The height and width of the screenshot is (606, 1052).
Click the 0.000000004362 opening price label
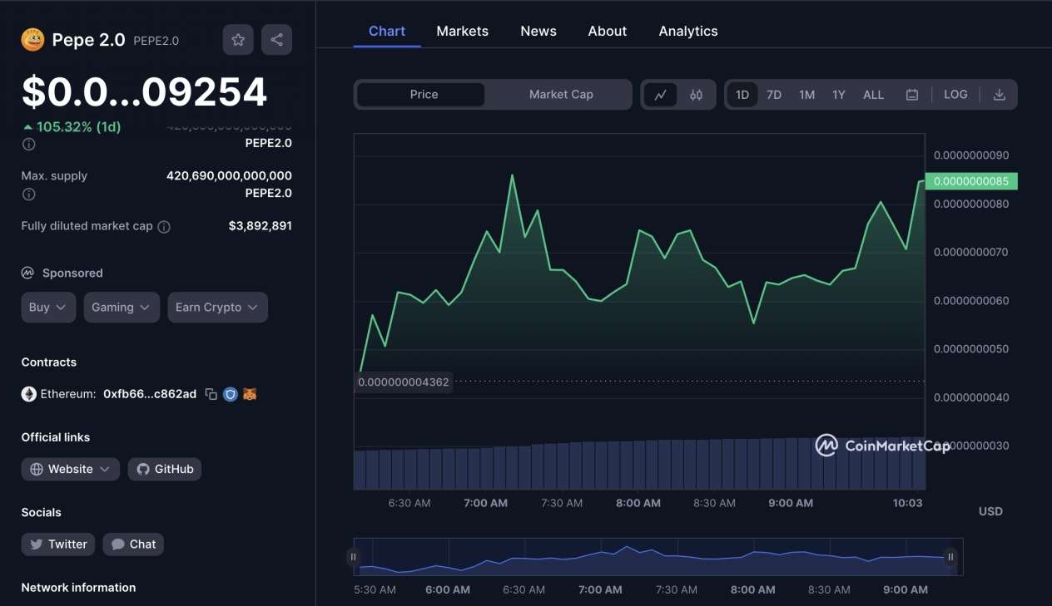[404, 382]
